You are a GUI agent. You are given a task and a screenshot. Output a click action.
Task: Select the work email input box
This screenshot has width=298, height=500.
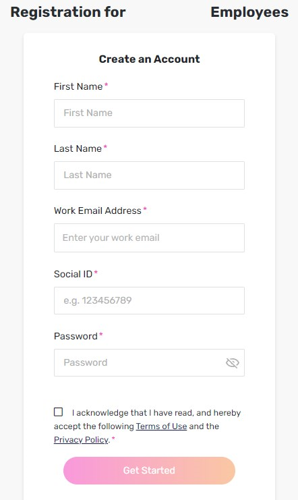149,238
